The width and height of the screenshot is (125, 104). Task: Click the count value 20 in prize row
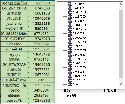pyautogui.click(x=105, y=96)
